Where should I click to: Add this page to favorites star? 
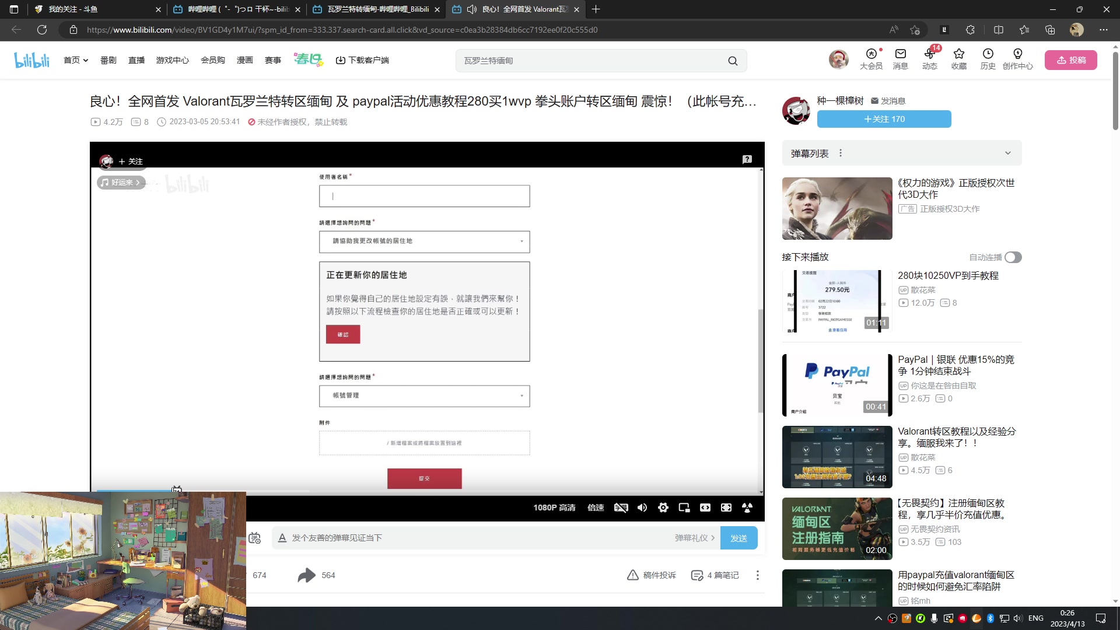tap(915, 30)
